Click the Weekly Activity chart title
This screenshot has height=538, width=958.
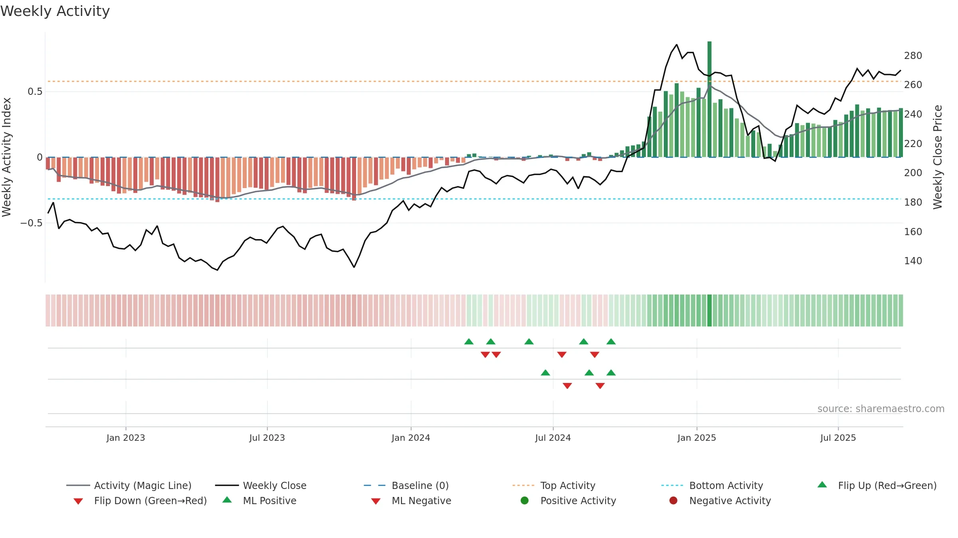coord(55,11)
